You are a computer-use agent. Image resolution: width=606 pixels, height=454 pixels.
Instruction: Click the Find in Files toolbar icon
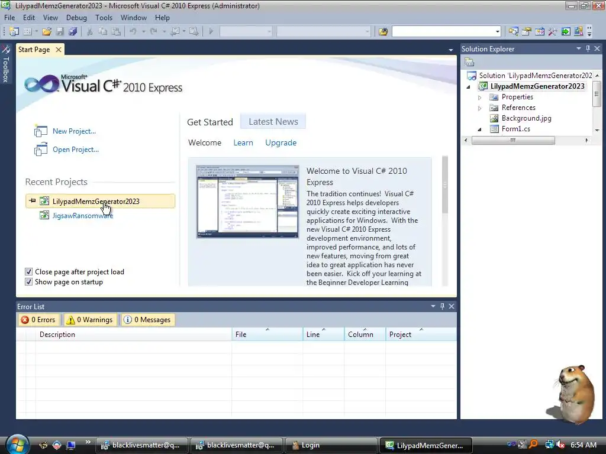click(x=383, y=31)
